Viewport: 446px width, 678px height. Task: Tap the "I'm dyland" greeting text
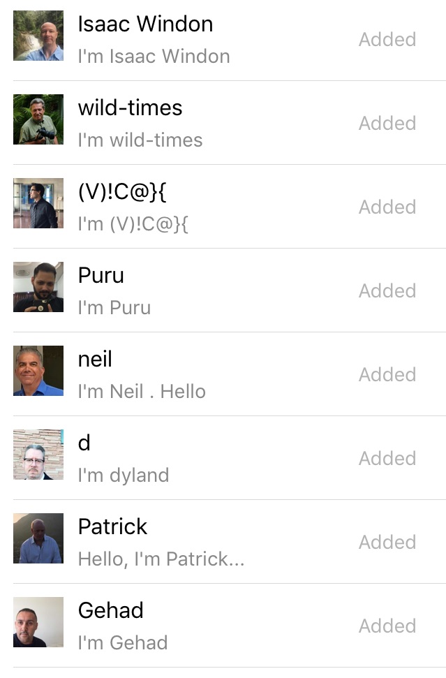click(124, 475)
